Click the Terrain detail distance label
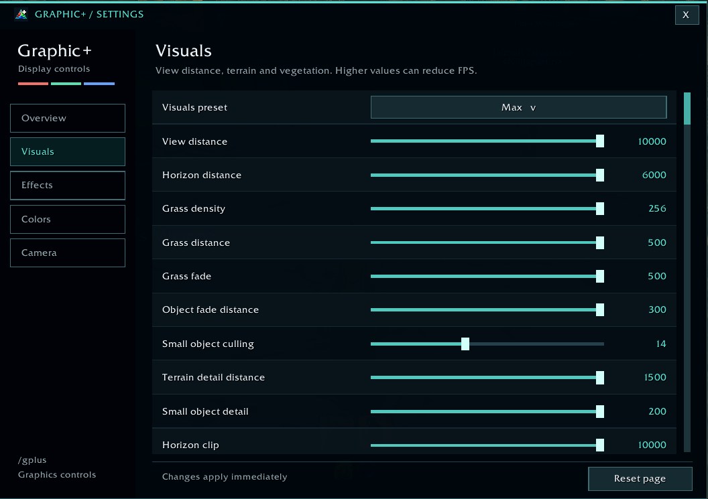The width and height of the screenshot is (708, 499). coord(214,377)
